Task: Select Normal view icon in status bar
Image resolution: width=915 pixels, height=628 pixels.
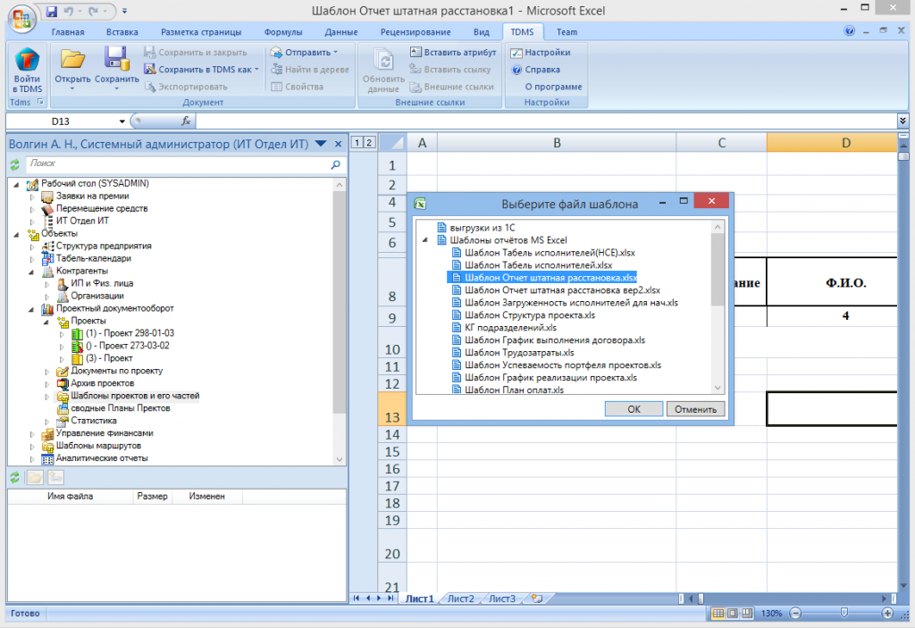Action: pos(718,614)
